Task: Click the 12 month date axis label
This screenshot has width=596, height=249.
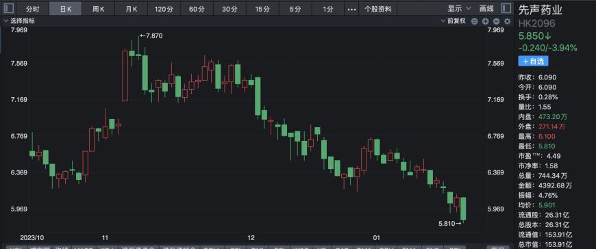Action: [x=251, y=237]
